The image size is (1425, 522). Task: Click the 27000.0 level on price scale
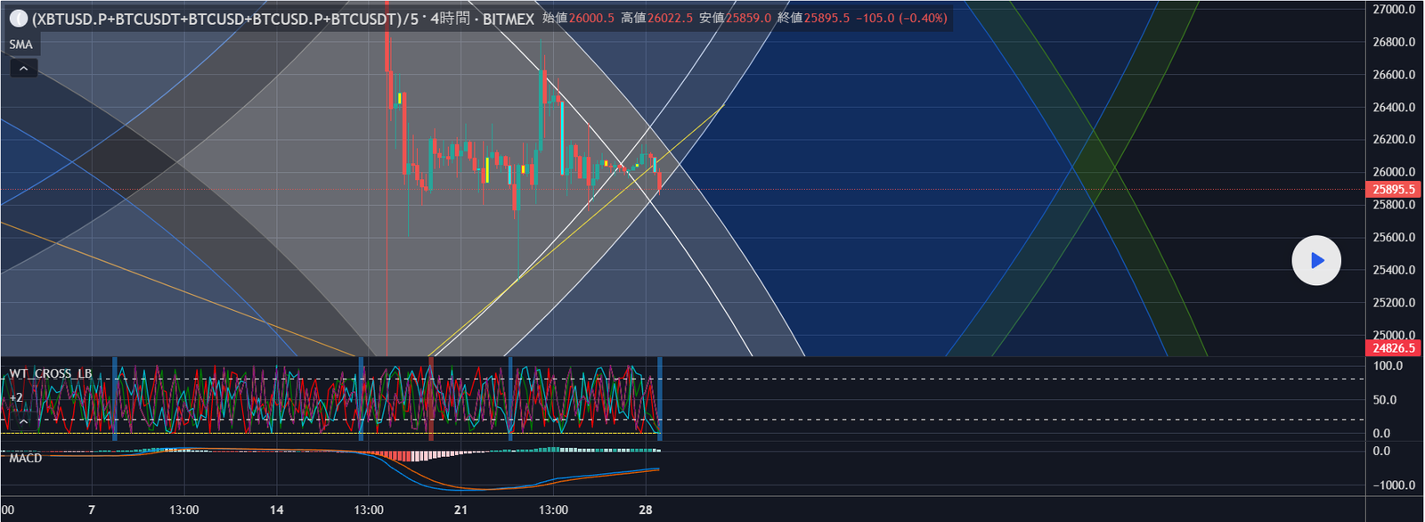(1394, 10)
